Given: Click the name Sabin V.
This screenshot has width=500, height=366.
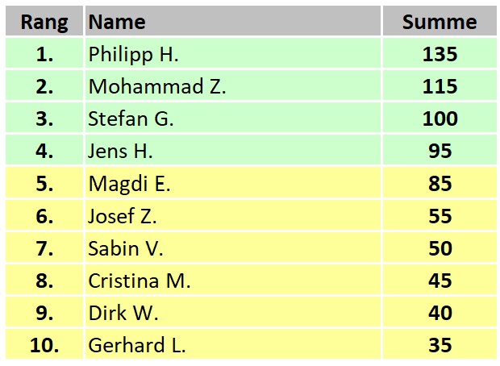Looking at the screenshot, I should click(125, 248).
